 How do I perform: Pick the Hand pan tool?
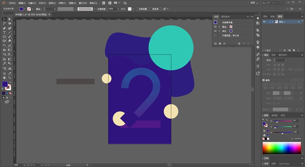tap(4, 78)
